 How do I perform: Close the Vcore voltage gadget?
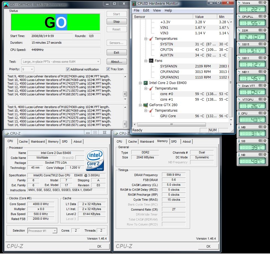(x=264, y=2)
